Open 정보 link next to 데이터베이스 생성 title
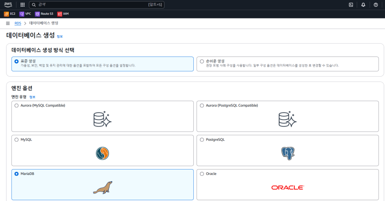The width and height of the screenshot is (385, 201). point(60,36)
